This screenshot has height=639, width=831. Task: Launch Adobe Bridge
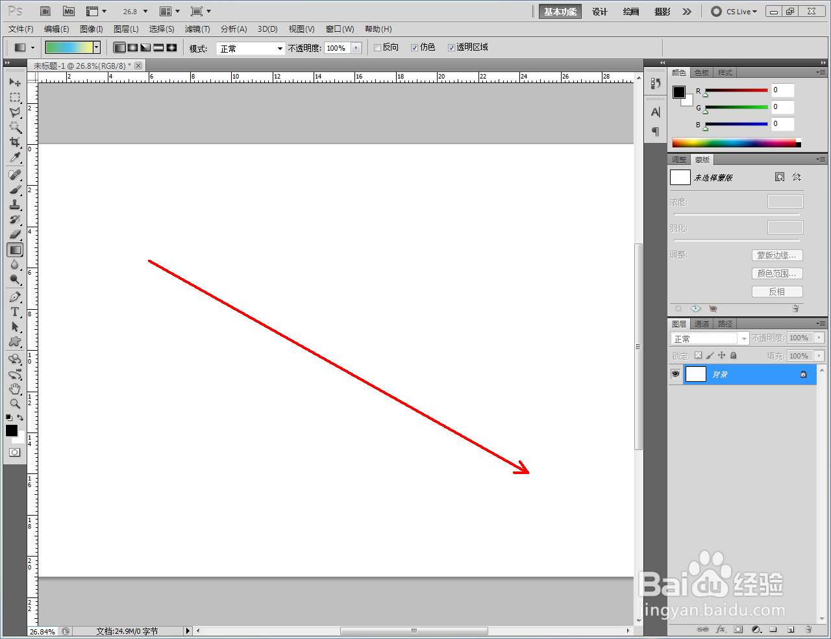tap(45, 11)
